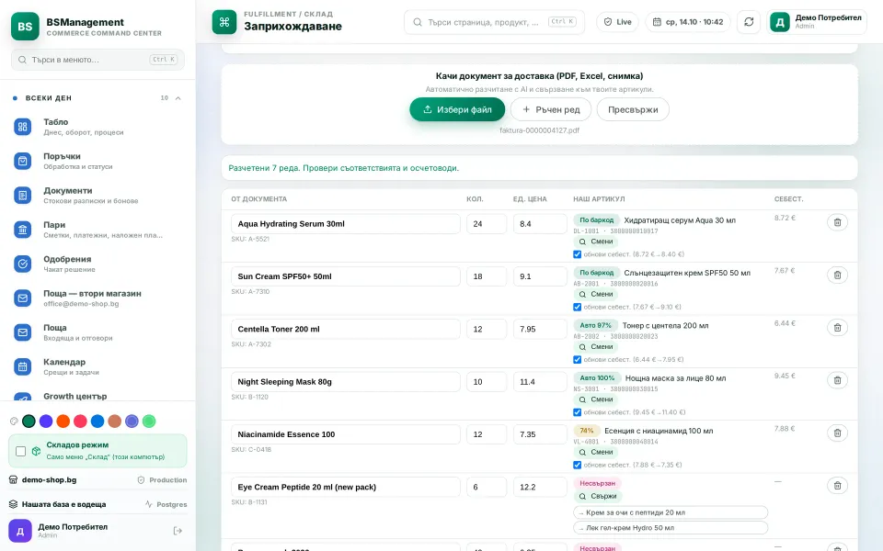
Task: Click the top Търси страница, продукт search field
Action: click(x=494, y=22)
